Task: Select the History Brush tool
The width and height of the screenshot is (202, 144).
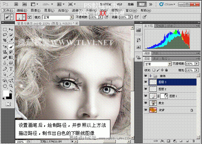Action: coord(11,52)
